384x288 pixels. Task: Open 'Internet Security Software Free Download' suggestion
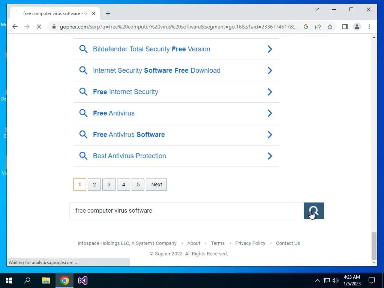coord(156,70)
